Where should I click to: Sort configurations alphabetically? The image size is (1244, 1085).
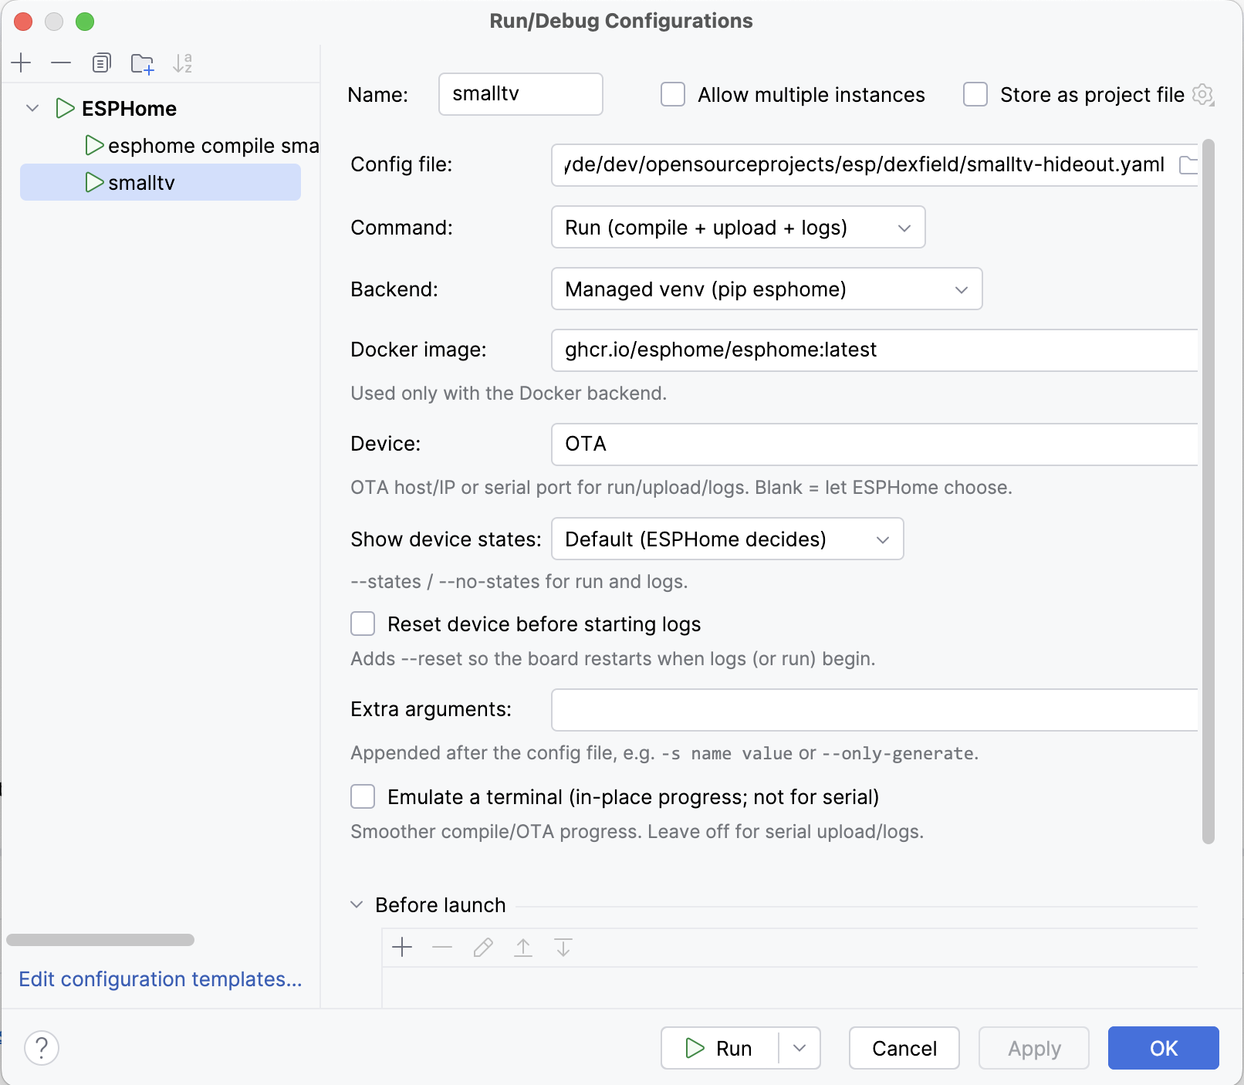point(183,63)
